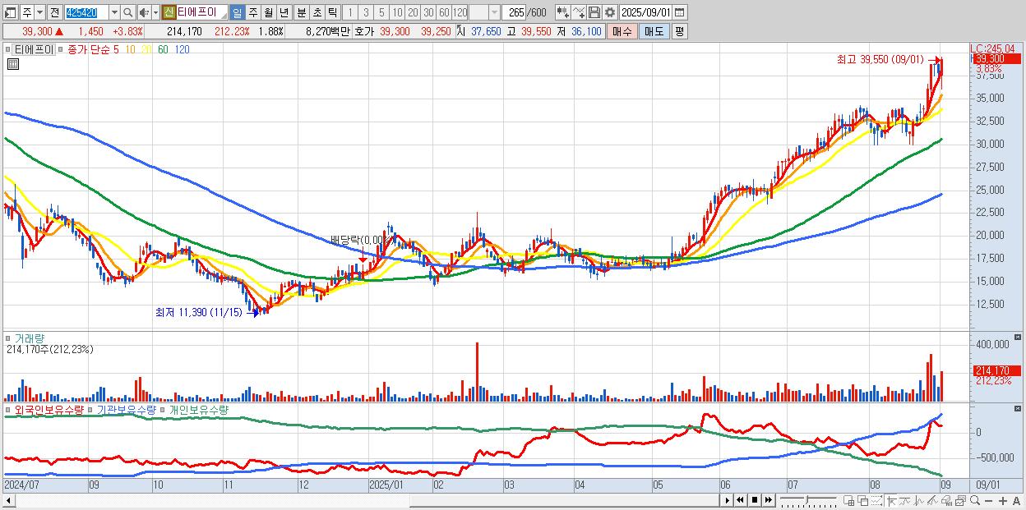1026x510 pixels.
Task: Click diagonal lines channel icon
Action: tap(933, 501)
